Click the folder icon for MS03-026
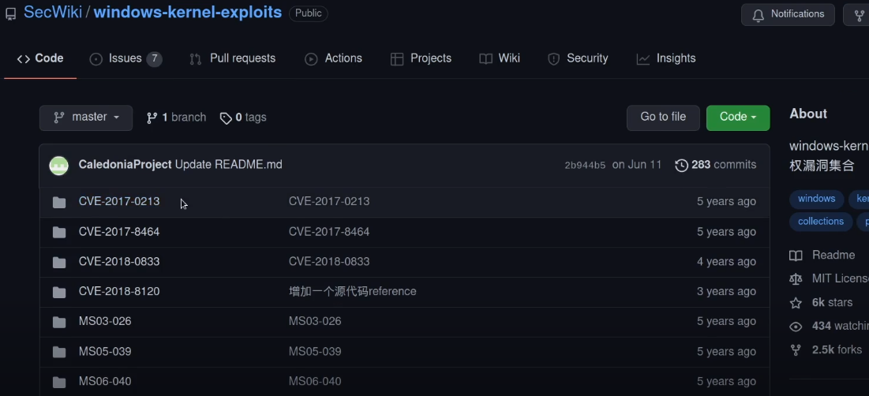 [x=58, y=322]
